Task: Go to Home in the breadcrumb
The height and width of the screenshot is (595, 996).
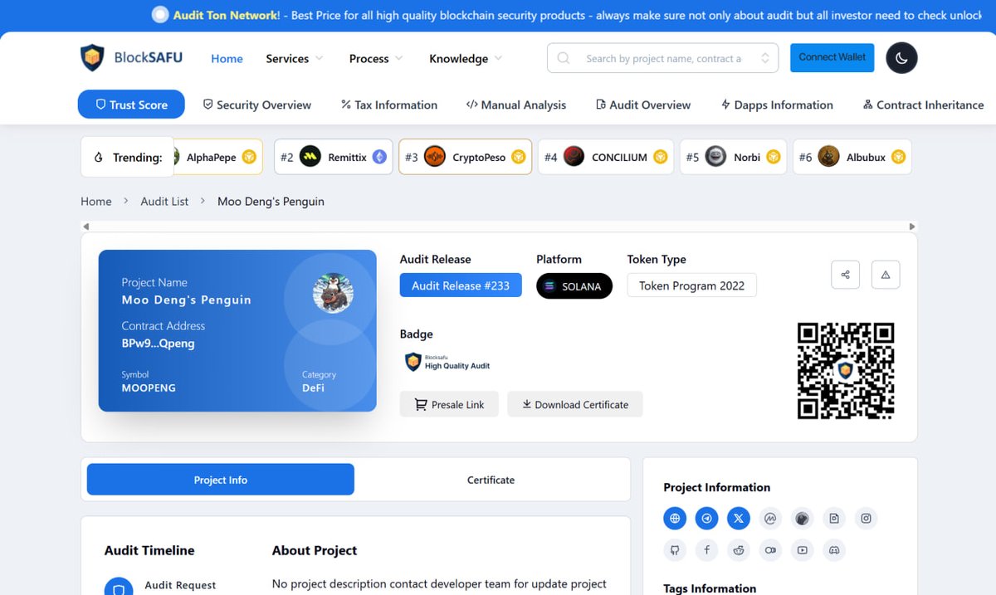Action: click(x=96, y=201)
